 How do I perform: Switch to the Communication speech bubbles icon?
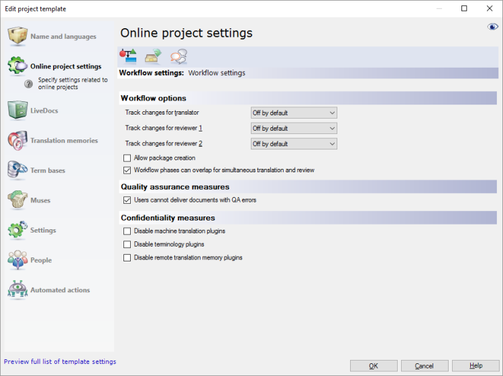click(x=178, y=56)
